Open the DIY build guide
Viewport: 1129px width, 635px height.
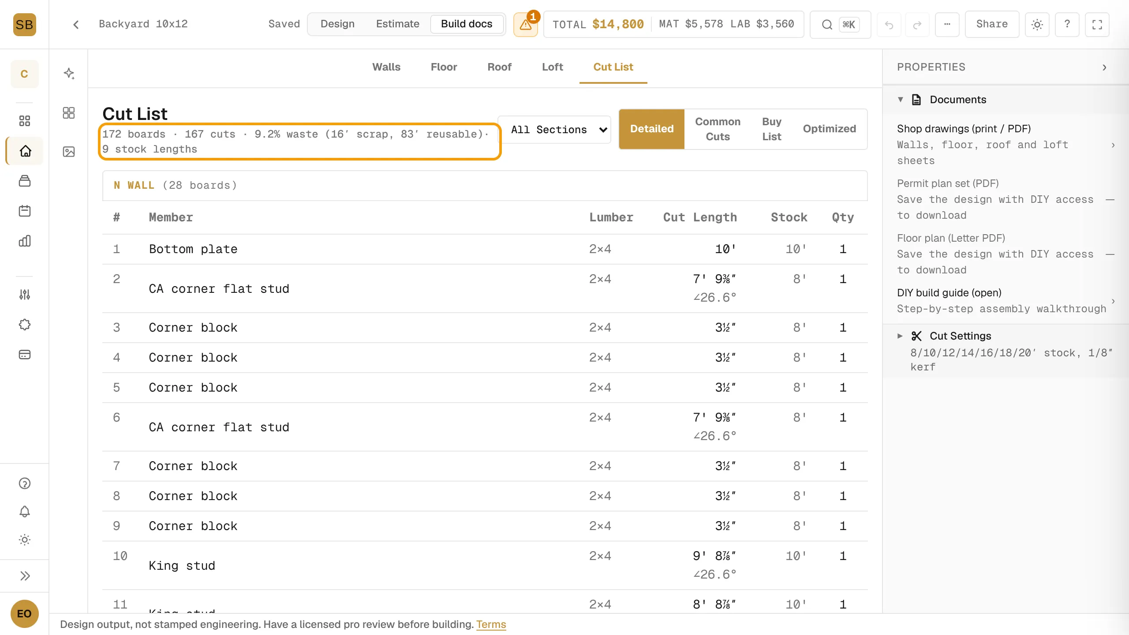click(x=1006, y=301)
